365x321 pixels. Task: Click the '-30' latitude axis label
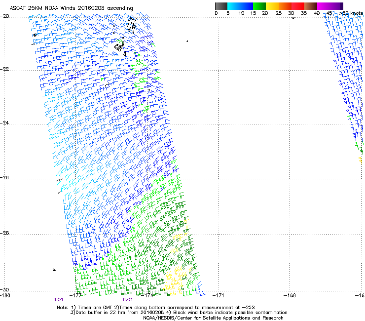(x=4, y=289)
